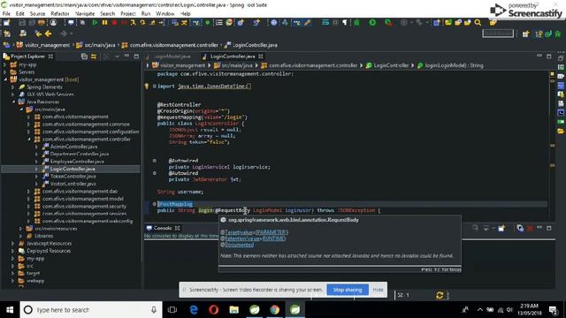Open Google Chrome from the taskbar
Screen dimensions: 566x318
(x=275, y=310)
